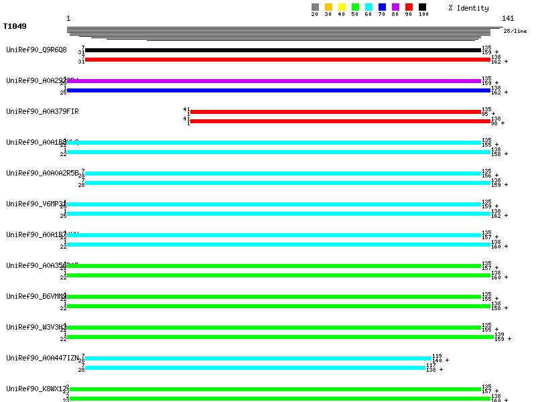Click the plus sign beside 140 on the cyan bar
Viewport: 536px width, 402px height.
pos(447,360)
